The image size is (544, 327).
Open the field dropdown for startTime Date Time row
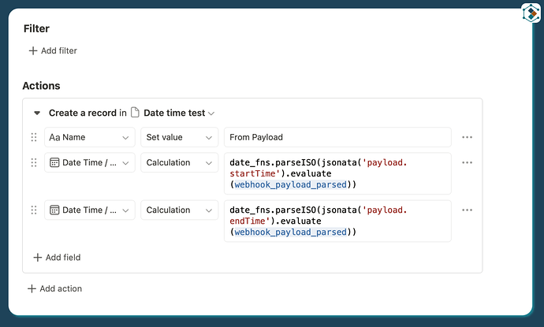click(x=90, y=162)
